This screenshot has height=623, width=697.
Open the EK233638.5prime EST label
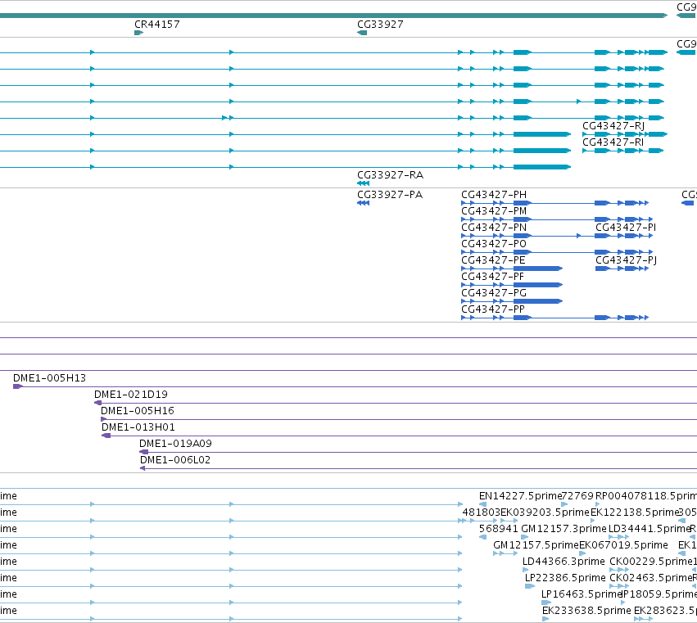586,611
